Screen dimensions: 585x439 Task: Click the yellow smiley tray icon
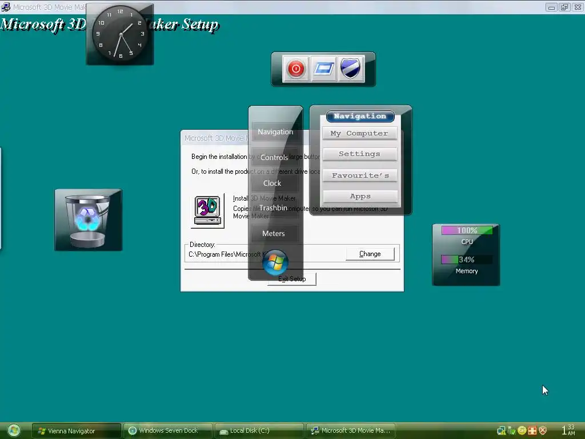pyautogui.click(x=522, y=431)
